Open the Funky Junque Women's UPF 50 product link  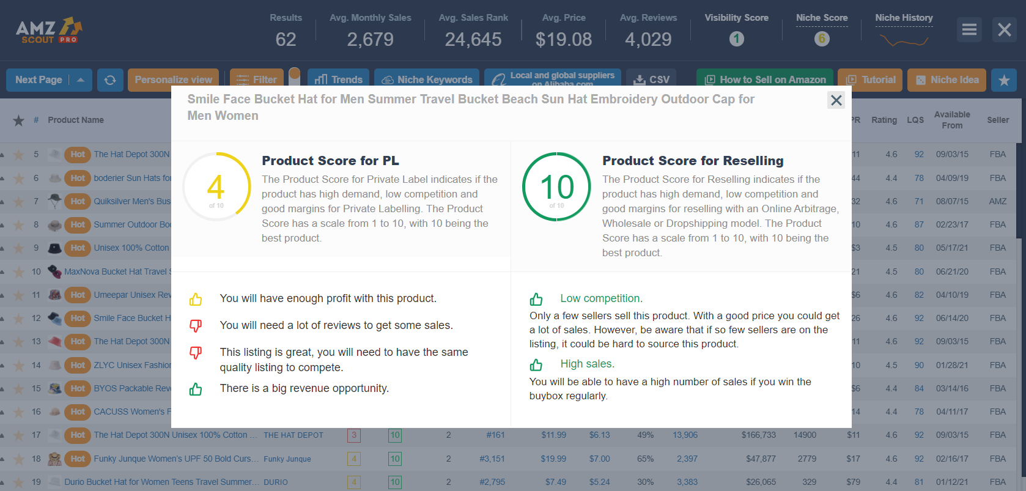(x=175, y=459)
